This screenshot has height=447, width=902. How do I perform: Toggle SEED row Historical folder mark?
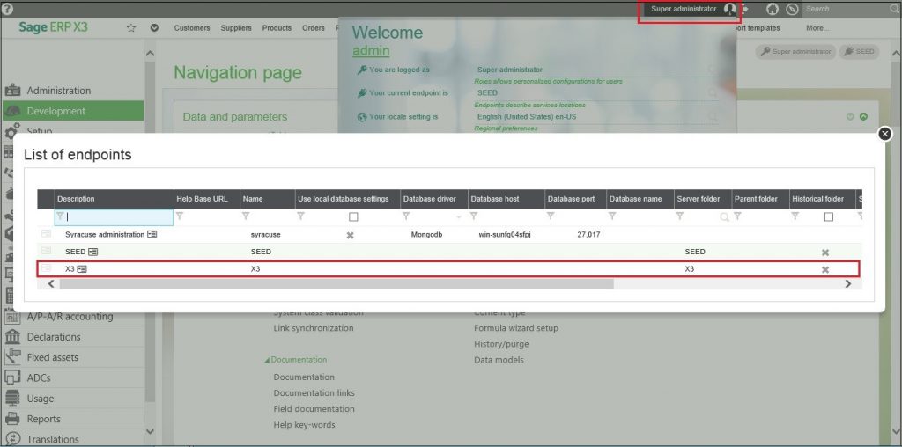(x=824, y=253)
